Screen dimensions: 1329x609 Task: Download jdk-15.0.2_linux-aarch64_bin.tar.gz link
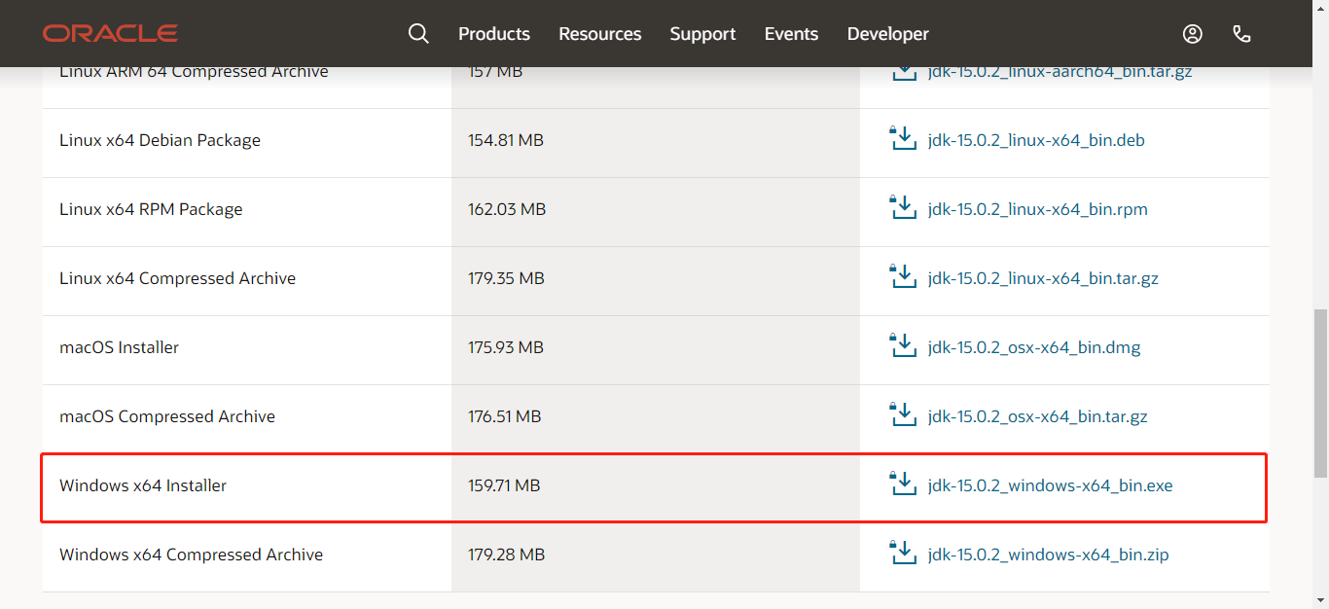1060,72
